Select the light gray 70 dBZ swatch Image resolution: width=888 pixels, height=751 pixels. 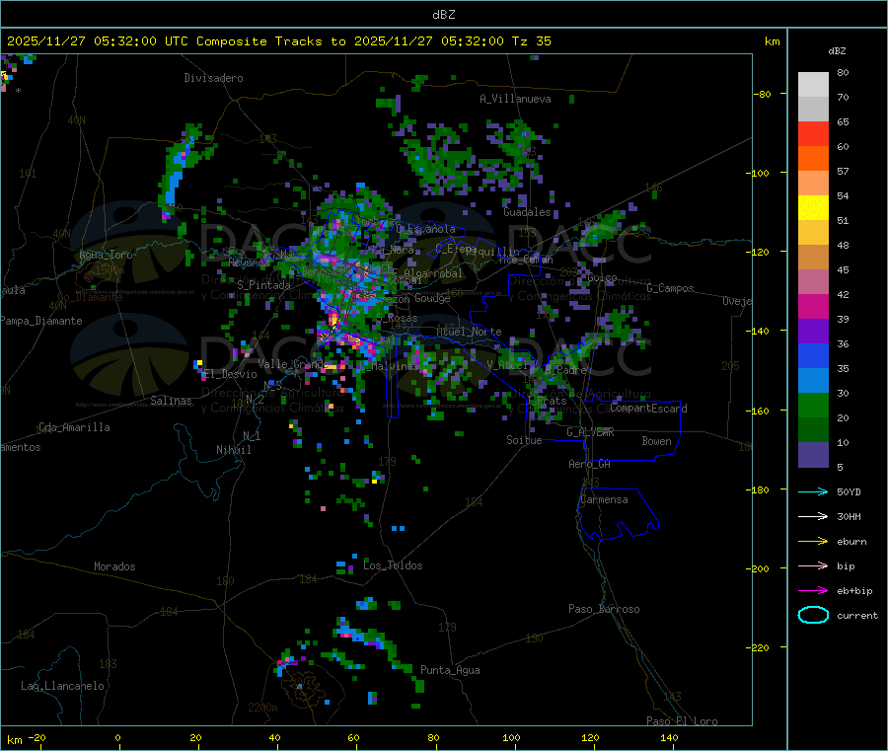click(x=813, y=85)
